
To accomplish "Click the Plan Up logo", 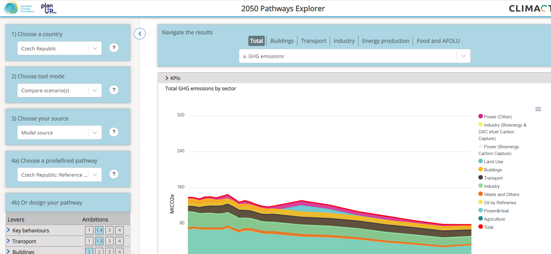I will [48, 8].
